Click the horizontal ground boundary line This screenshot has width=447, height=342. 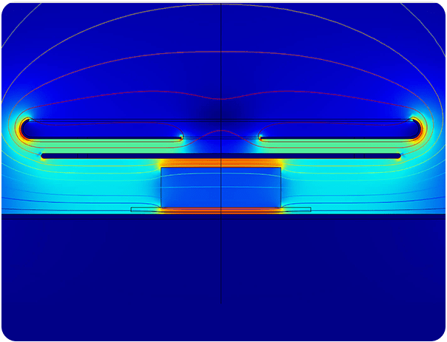(74, 215)
